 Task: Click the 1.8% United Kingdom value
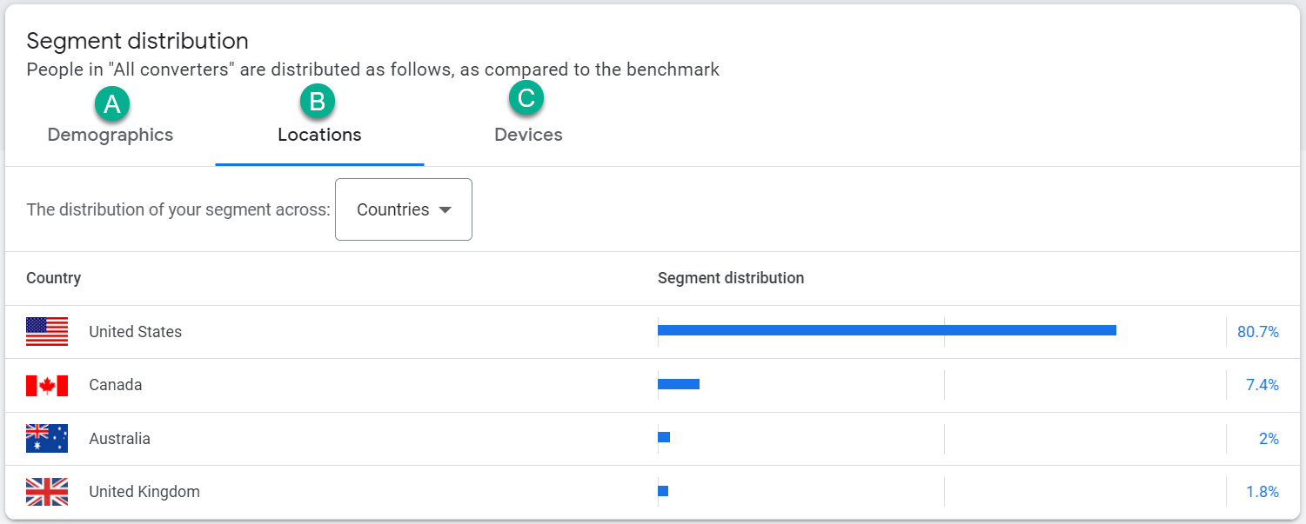coord(1262,492)
